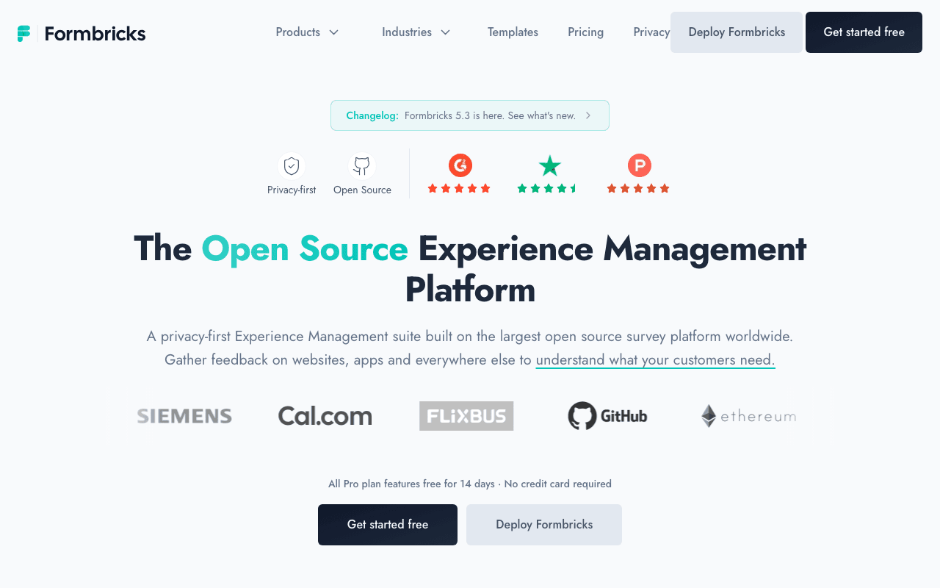This screenshot has width=940, height=588.
Task: Open the Pricing page
Action: coord(585,32)
